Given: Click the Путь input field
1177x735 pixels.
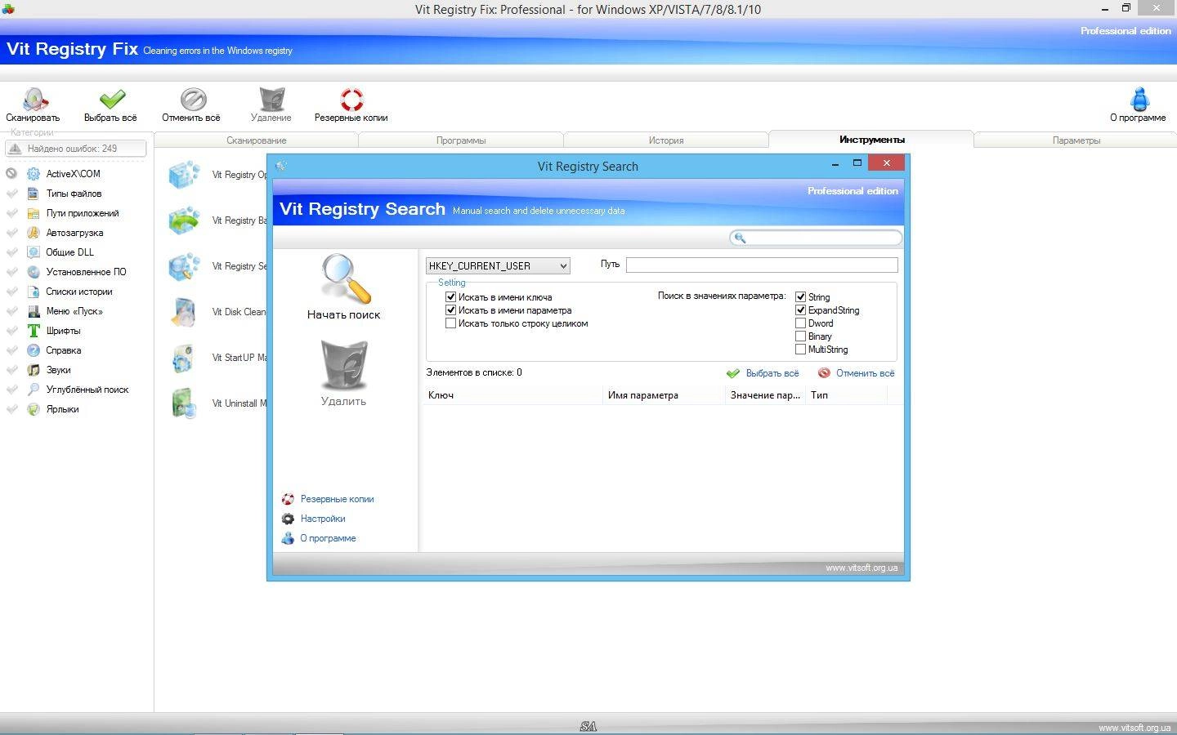Looking at the screenshot, I should click(x=762, y=265).
